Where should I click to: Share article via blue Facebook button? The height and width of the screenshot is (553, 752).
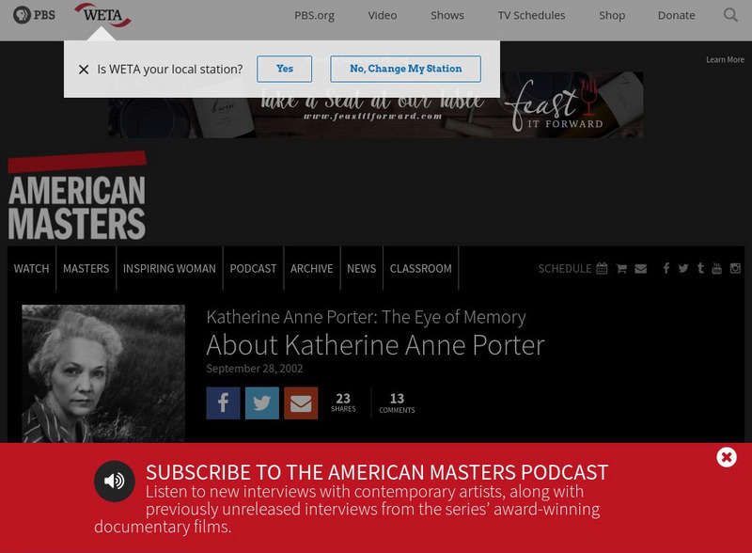(x=223, y=403)
